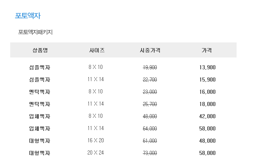
Task: Select 대형액자 product sized 20 X 24
Action: click(40, 153)
